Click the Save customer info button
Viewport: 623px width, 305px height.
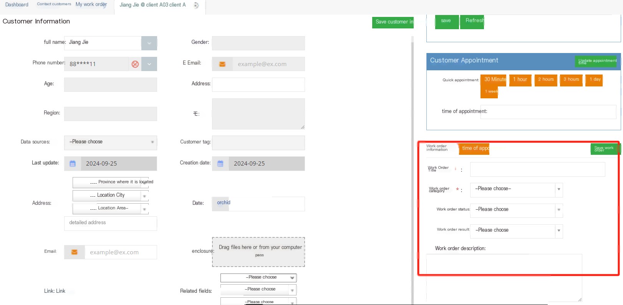(393, 22)
